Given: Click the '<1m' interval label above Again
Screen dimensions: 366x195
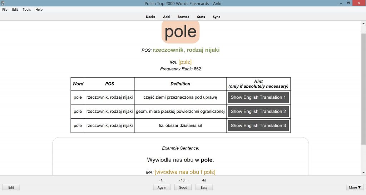Looking at the screenshot, I should coord(162,180).
